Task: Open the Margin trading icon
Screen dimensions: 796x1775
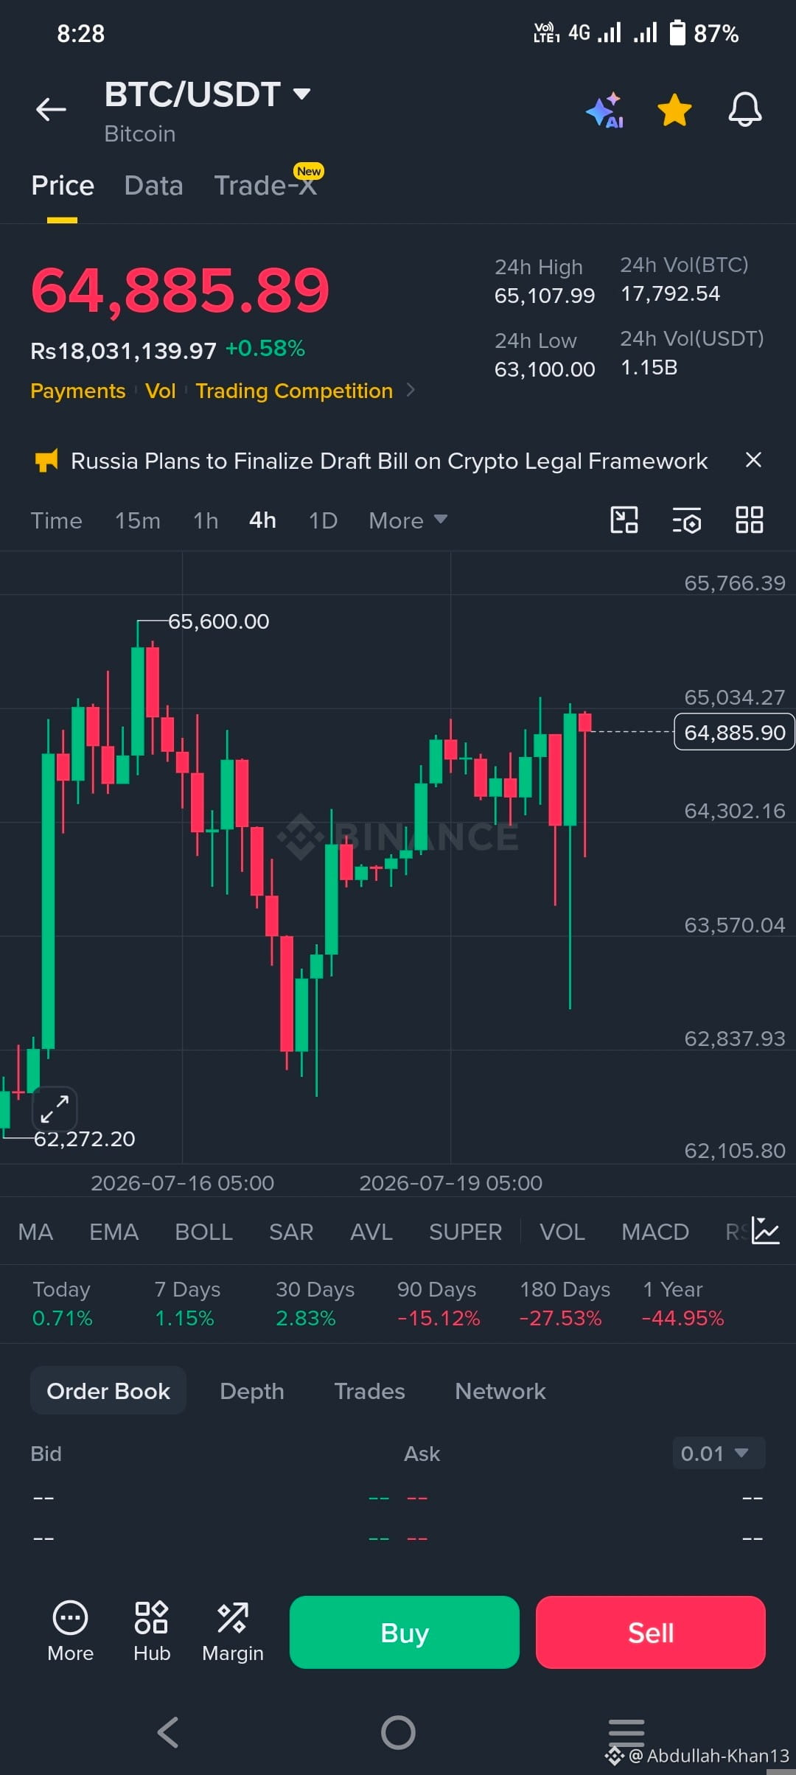Action: point(233,1631)
